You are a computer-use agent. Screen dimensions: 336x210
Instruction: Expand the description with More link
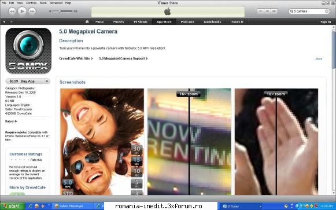point(319,58)
